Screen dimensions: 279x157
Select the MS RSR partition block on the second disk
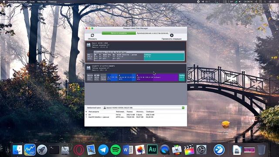[96, 78]
